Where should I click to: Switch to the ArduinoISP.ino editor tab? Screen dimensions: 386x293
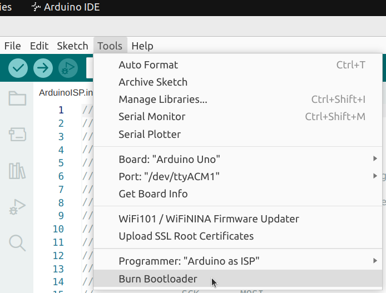[66, 93]
